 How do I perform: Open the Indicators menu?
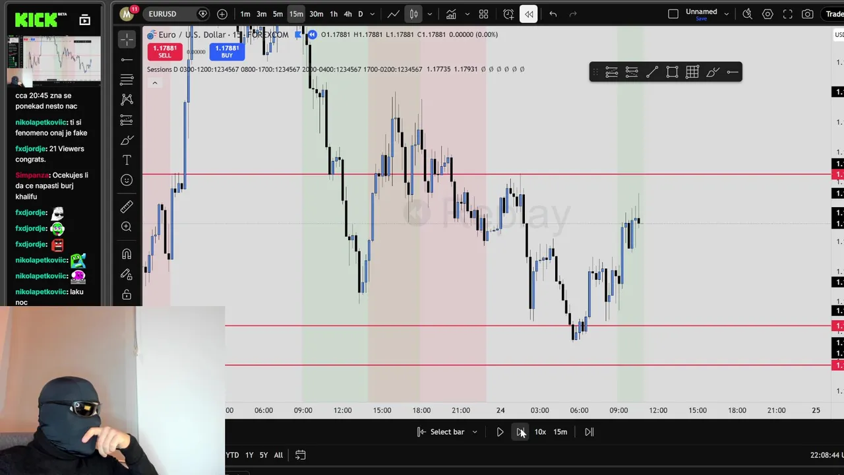tap(451, 14)
